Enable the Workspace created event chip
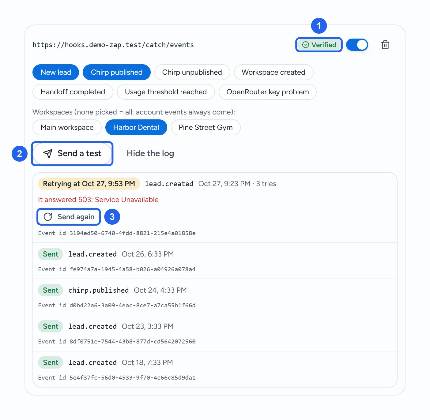430x420 pixels. [273, 72]
